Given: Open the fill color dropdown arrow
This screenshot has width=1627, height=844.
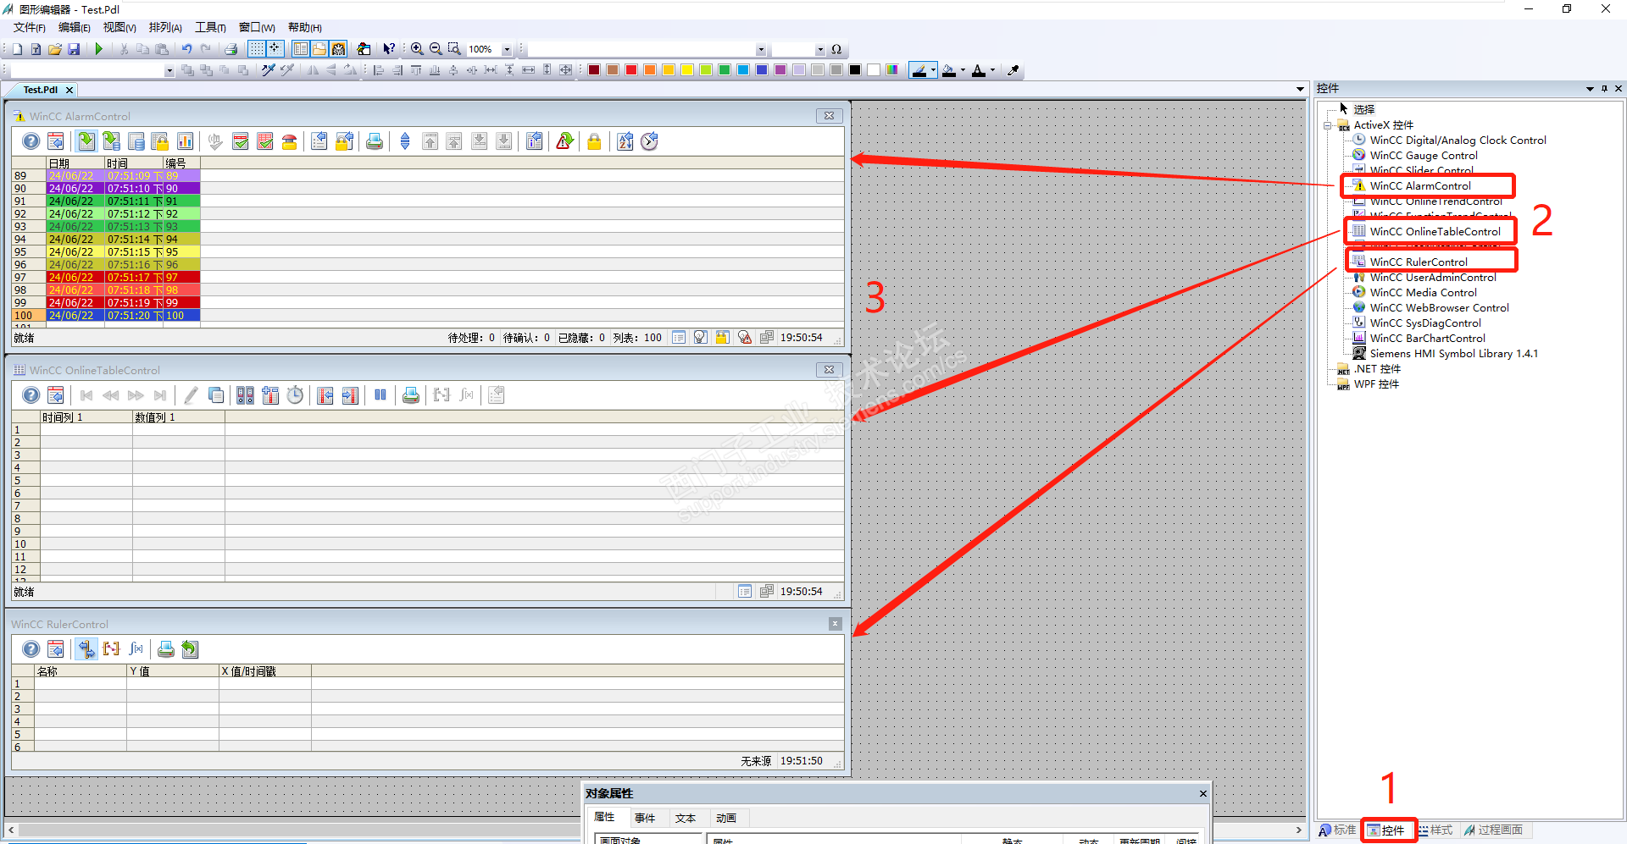Looking at the screenshot, I should point(963,70).
